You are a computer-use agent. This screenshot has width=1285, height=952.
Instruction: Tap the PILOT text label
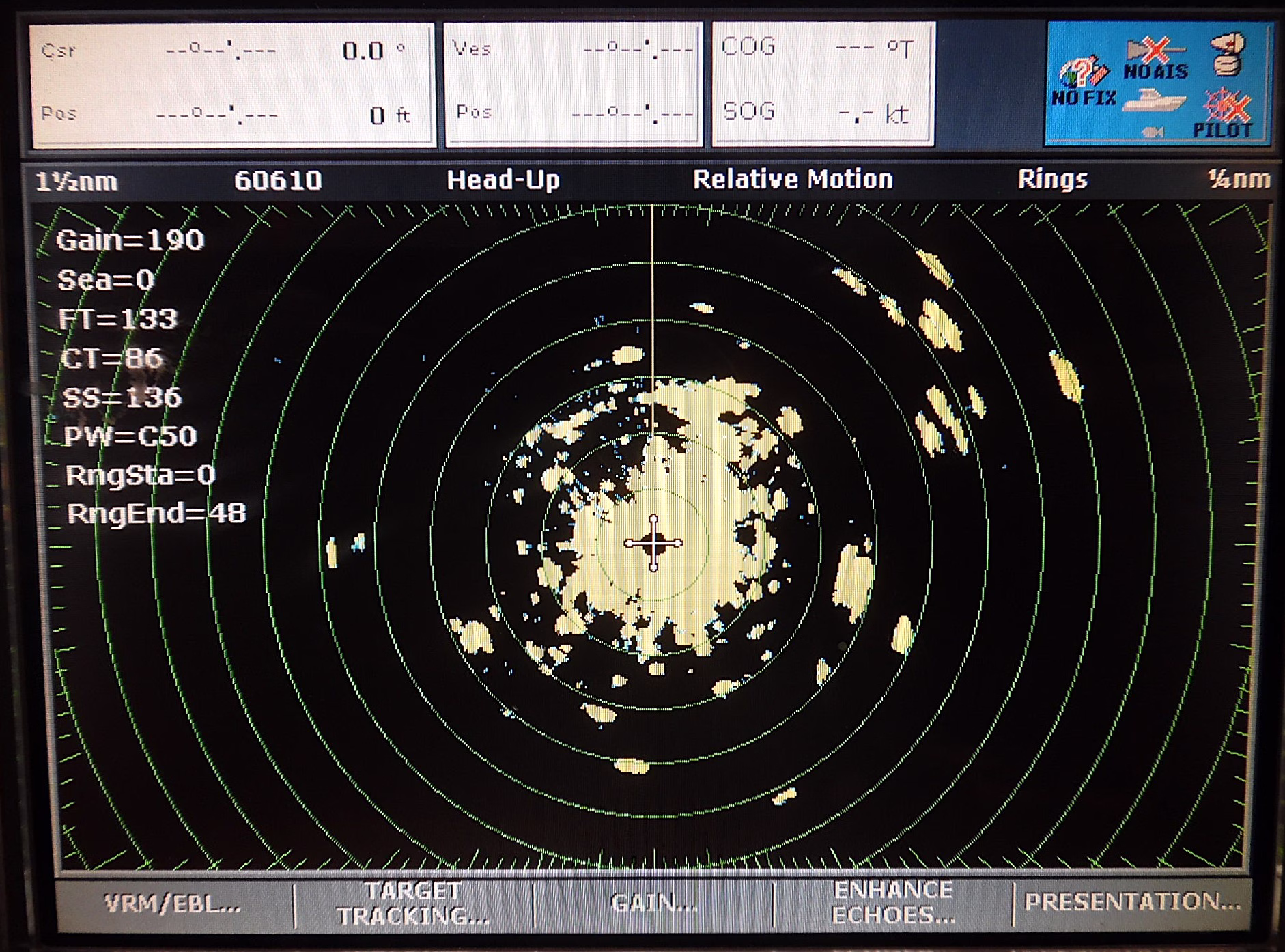click(x=1222, y=130)
